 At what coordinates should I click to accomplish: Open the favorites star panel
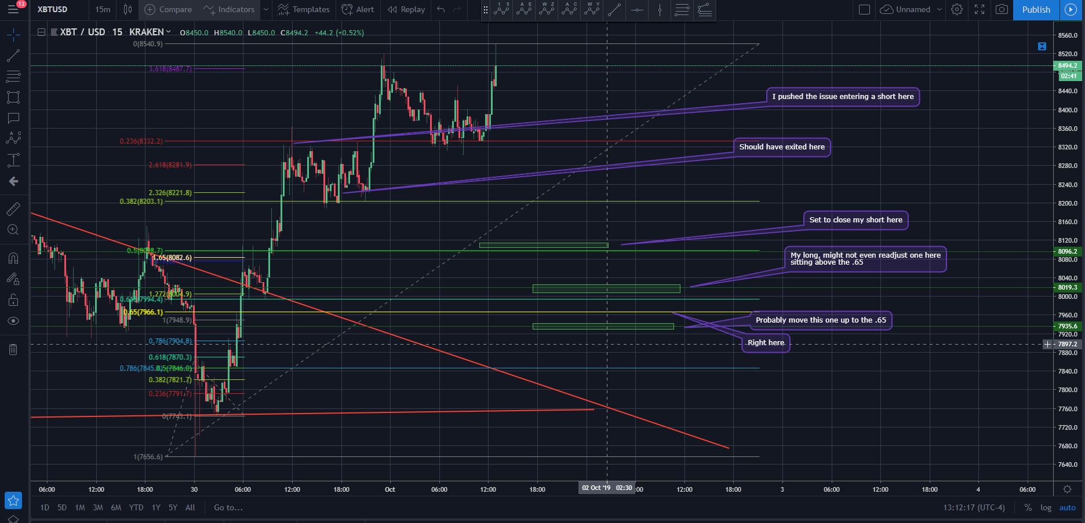pyautogui.click(x=13, y=500)
